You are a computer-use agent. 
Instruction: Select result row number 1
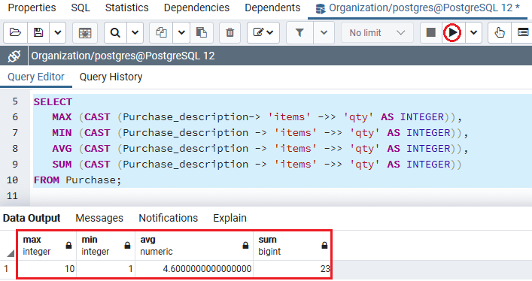(6, 269)
